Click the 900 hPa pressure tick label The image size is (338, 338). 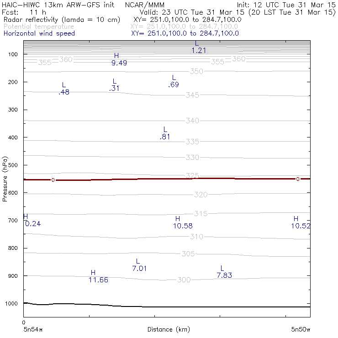coord(13,276)
